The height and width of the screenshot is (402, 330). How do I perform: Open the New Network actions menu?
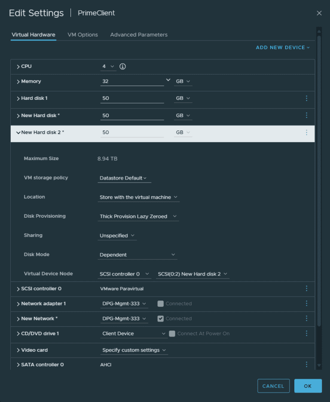pos(306,319)
